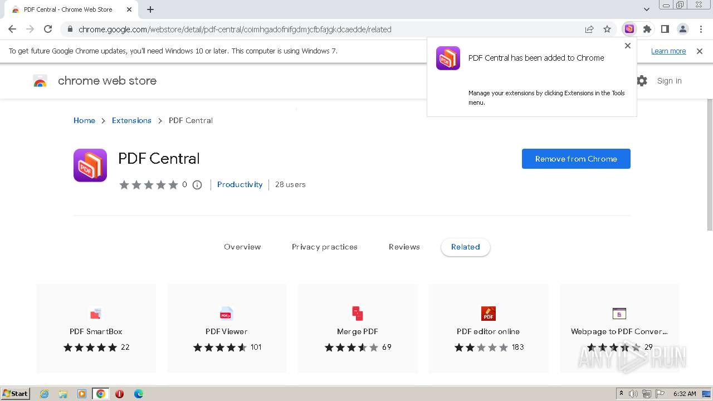Viewport: 713px width, 401px height.
Task: Show hidden system tray icons
Action: (621, 394)
